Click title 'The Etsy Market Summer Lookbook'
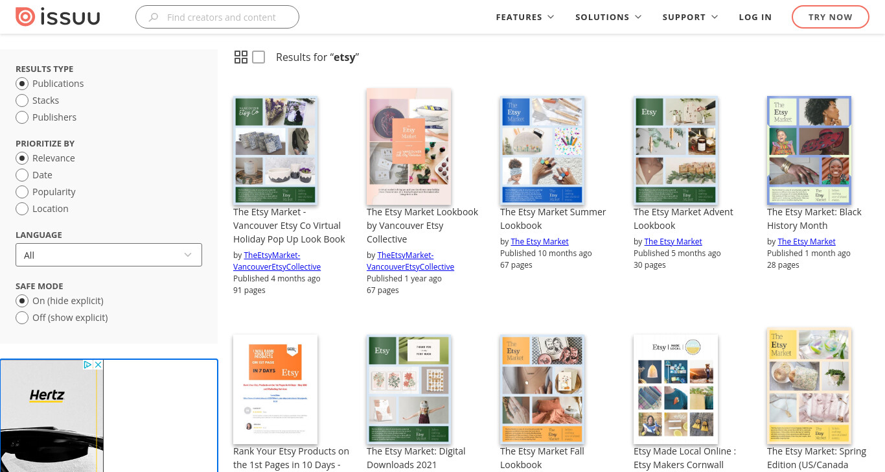Image resolution: width=885 pixels, height=472 pixels. (x=553, y=218)
